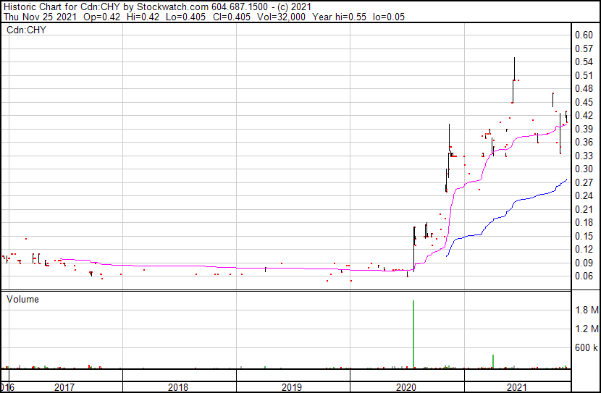Click the 0.06 price axis label
Viewport: 601px width, 393px height.
(x=584, y=276)
